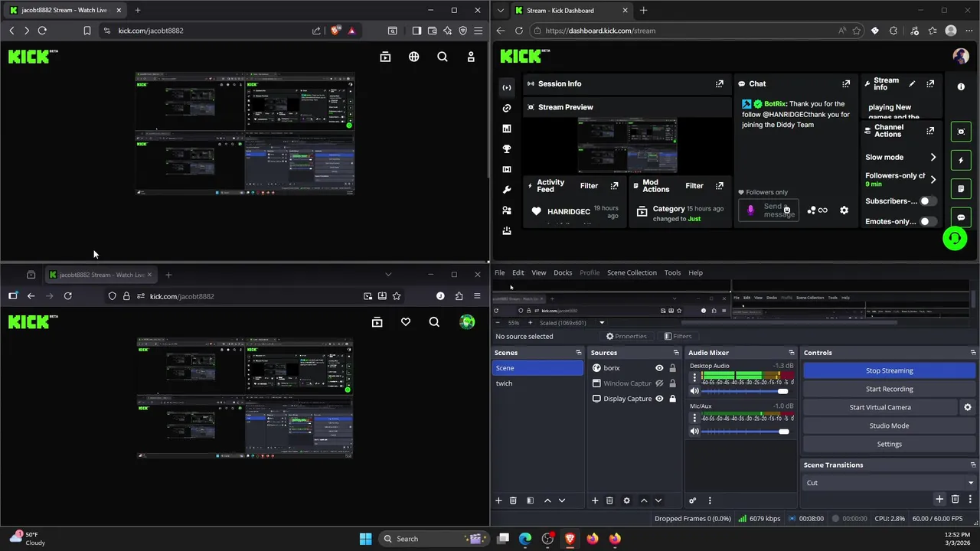Open Audio Mixer footer three-dot menu
980x551 pixels.
(710, 500)
